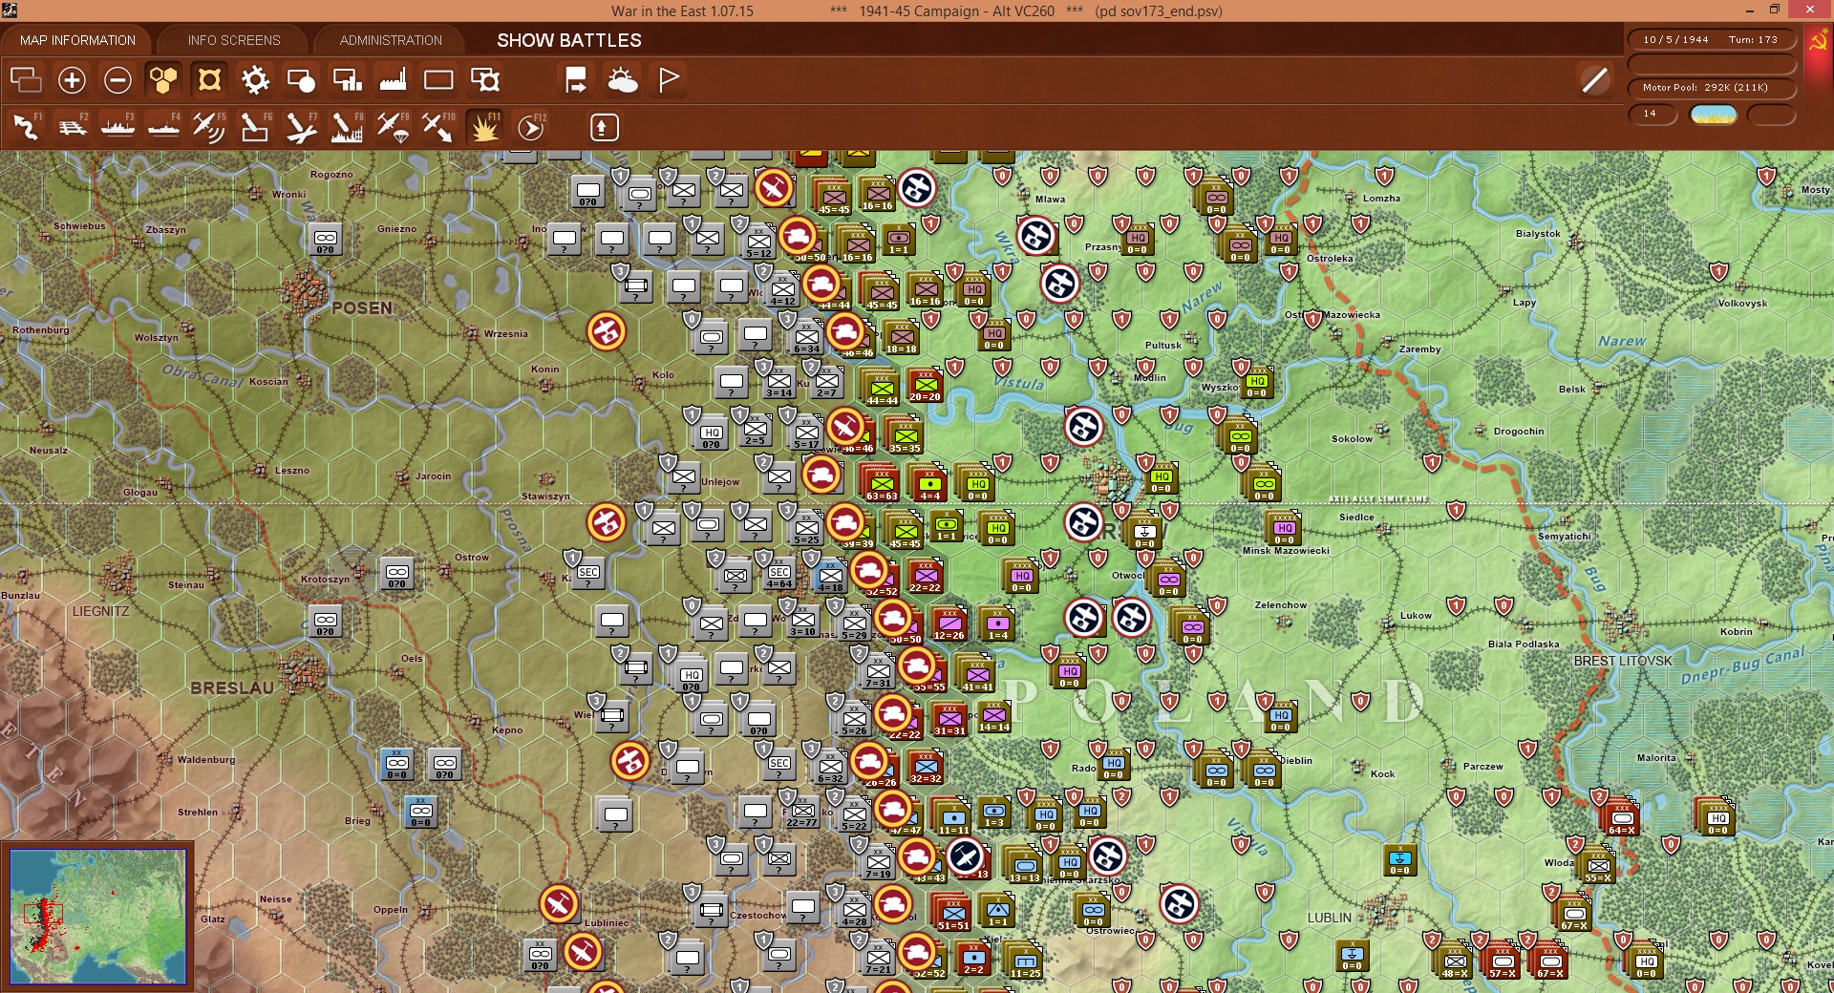The image size is (1834, 993).
Task: Click the value 14 indicator
Action: tap(1652, 114)
